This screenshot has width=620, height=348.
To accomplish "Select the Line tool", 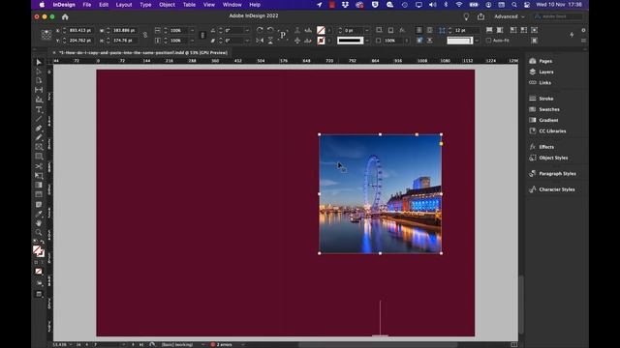I will click(x=39, y=119).
